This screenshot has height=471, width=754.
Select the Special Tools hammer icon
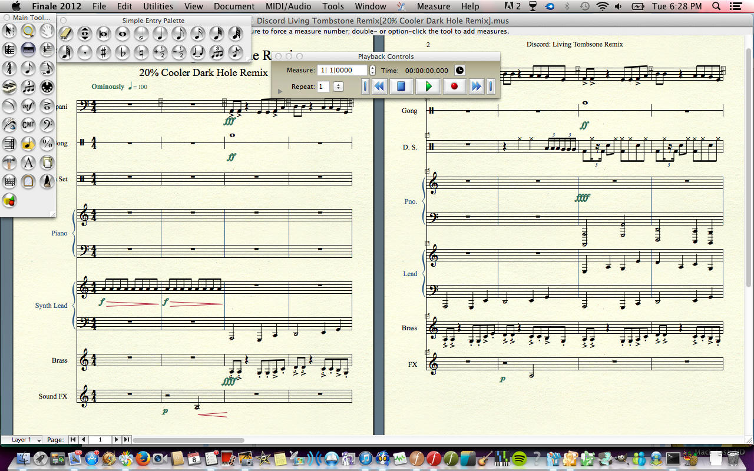click(x=9, y=162)
